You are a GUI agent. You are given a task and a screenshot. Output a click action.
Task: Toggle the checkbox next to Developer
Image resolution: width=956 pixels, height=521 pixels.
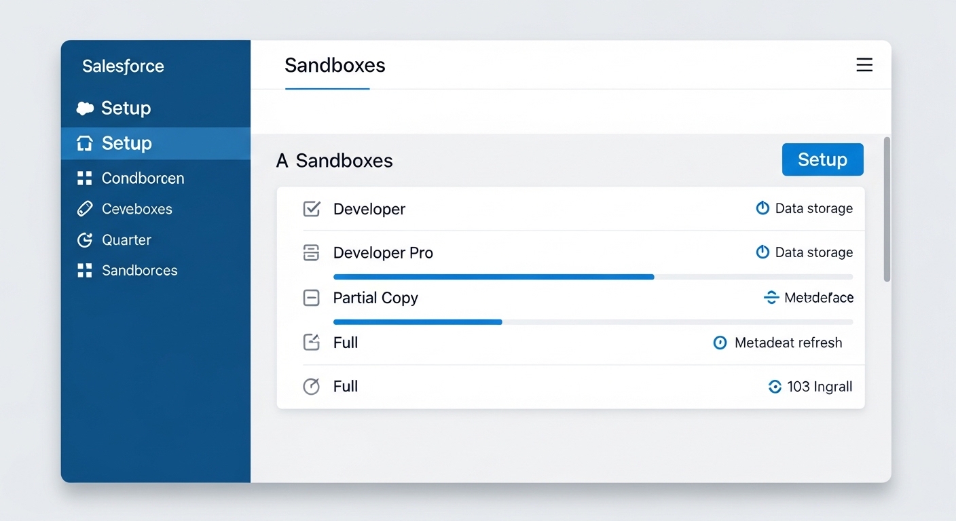(x=312, y=209)
